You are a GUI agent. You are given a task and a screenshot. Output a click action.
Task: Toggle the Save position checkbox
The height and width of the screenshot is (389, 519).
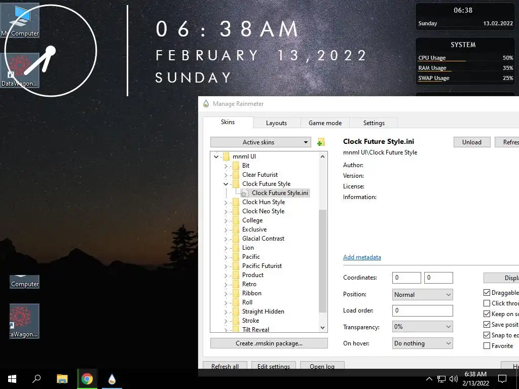(487, 324)
